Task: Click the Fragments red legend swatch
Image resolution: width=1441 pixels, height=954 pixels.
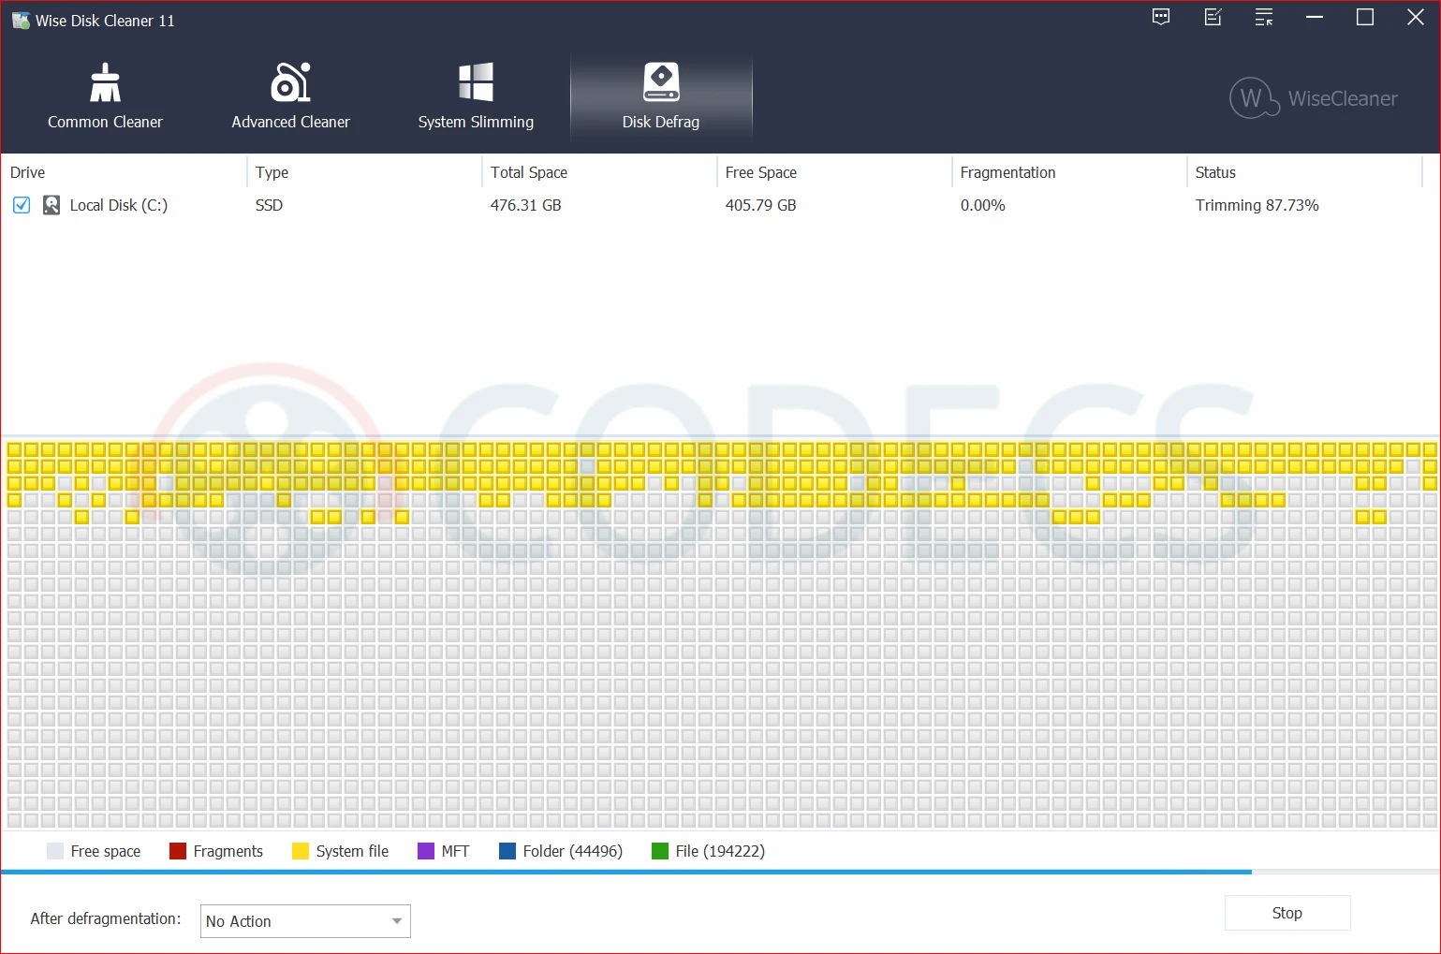Action: click(178, 851)
